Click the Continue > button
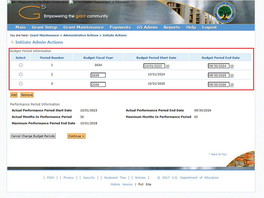This screenshot has width=264, height=198. click(x=76, y=136)
